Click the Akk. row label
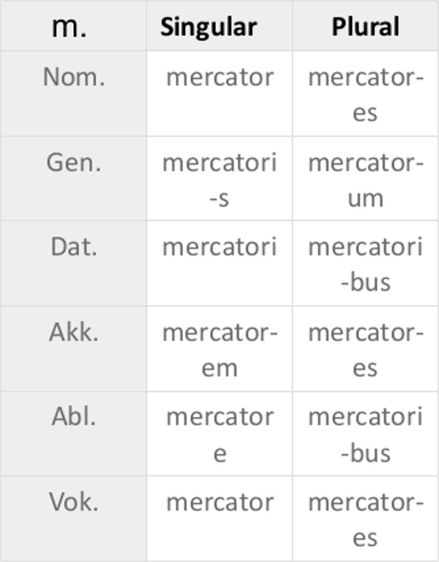 tap(74, 333)
